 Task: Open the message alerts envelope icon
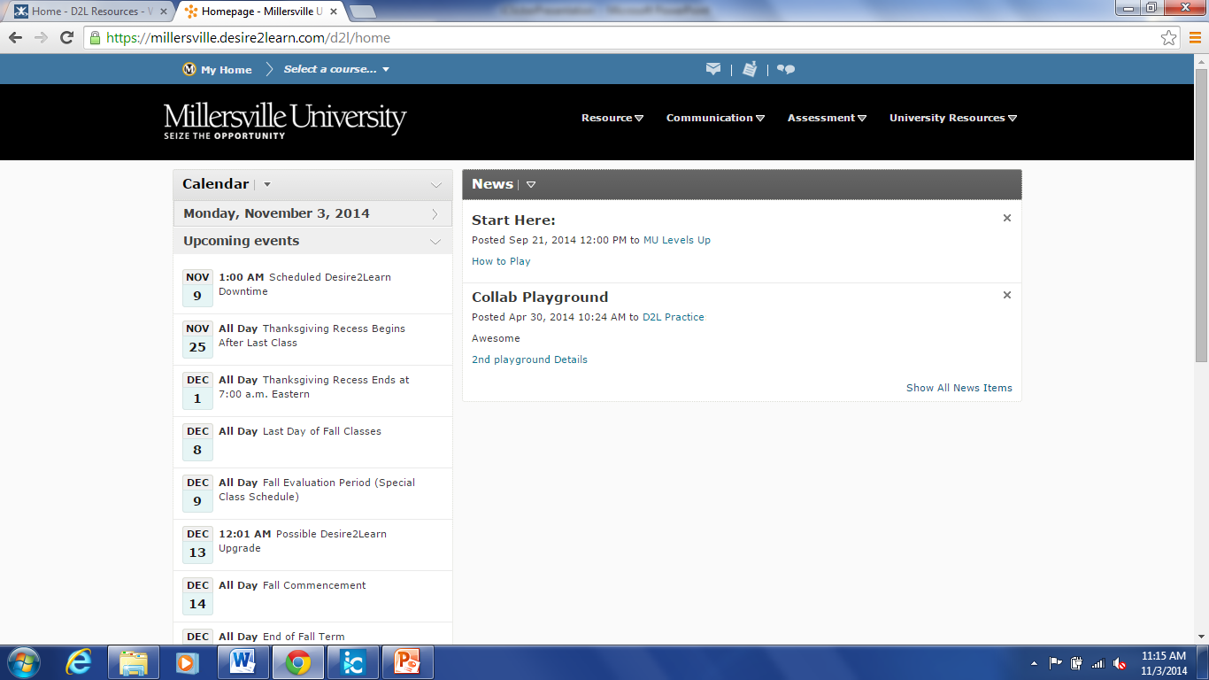pos(713,69)
